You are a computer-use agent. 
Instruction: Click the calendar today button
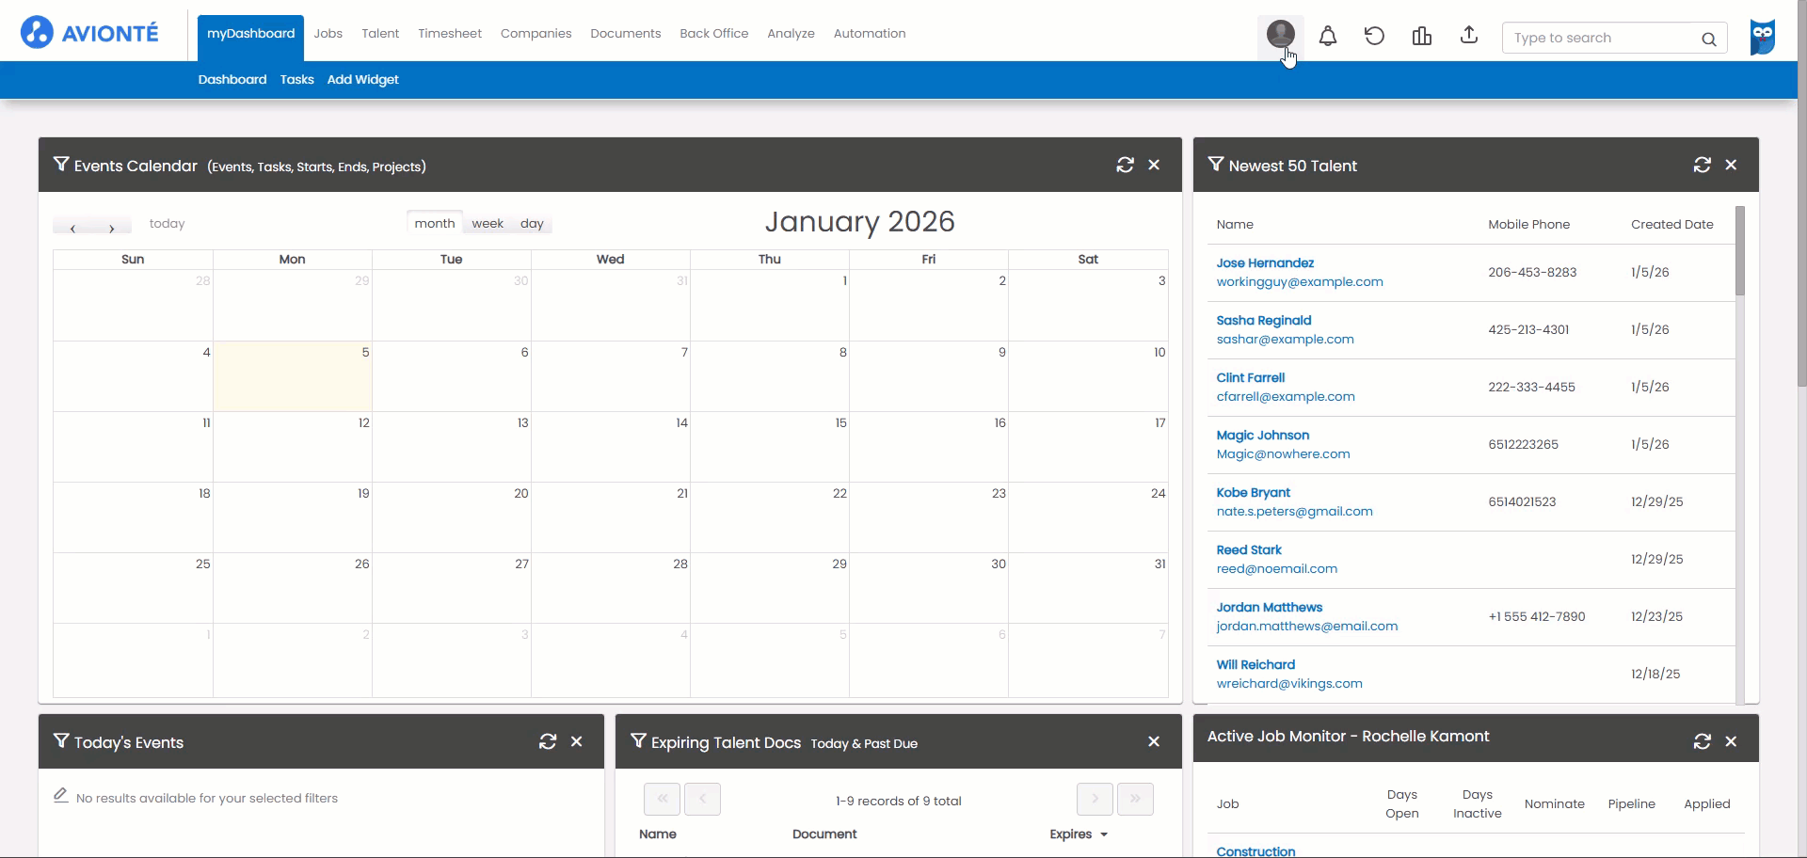[167, 224]
